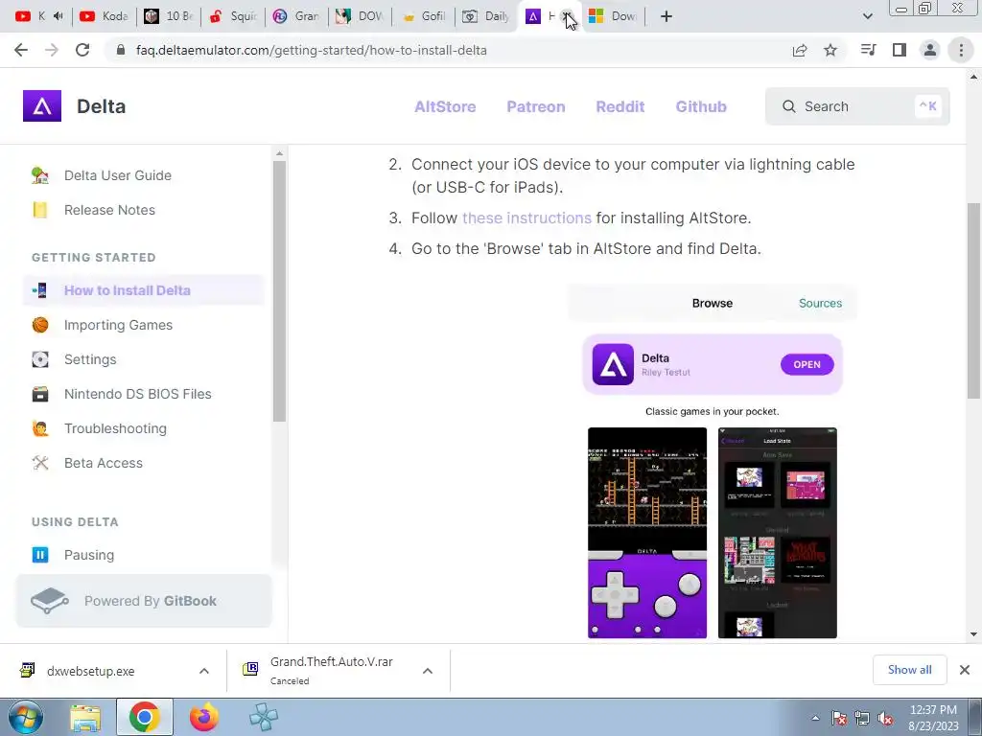Click the basketball icon beside Importing Games

[40, 325]
